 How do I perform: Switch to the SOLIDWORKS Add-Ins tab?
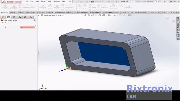coord(63,13)
